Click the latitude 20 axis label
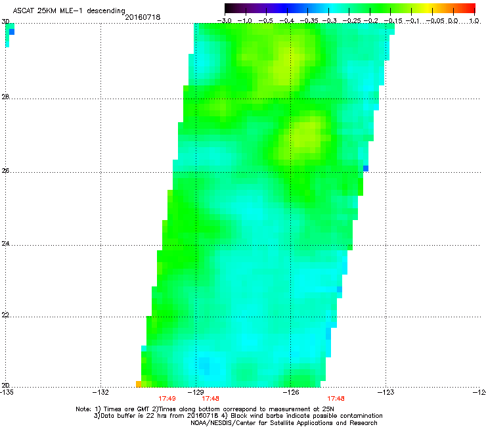 (x=5, y=386)
